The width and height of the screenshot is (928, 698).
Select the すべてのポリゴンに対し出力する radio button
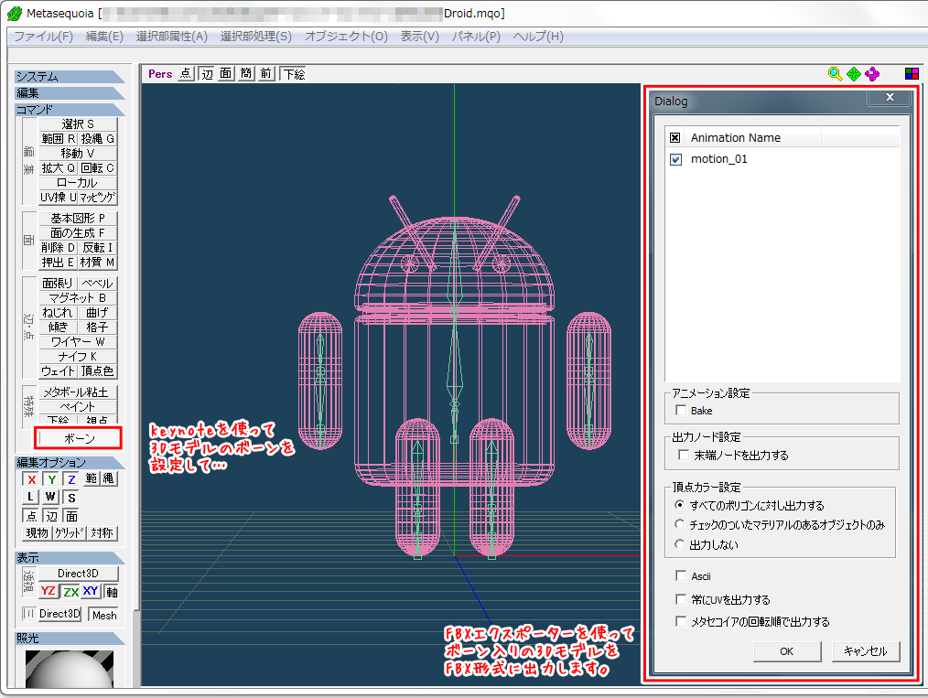[679, 505]
